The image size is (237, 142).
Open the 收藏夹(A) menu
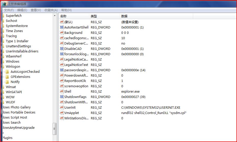tap(51, 10)
